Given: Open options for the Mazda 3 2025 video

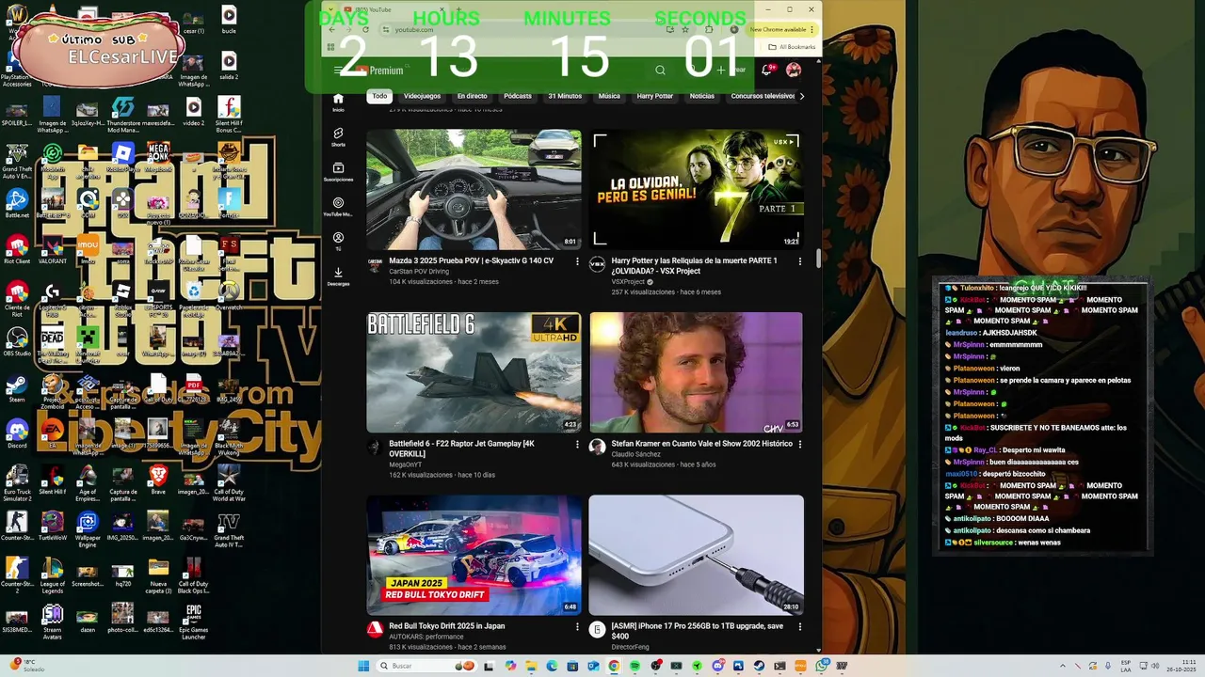Looking at the screenshot, I should click(x=577, y=261).
